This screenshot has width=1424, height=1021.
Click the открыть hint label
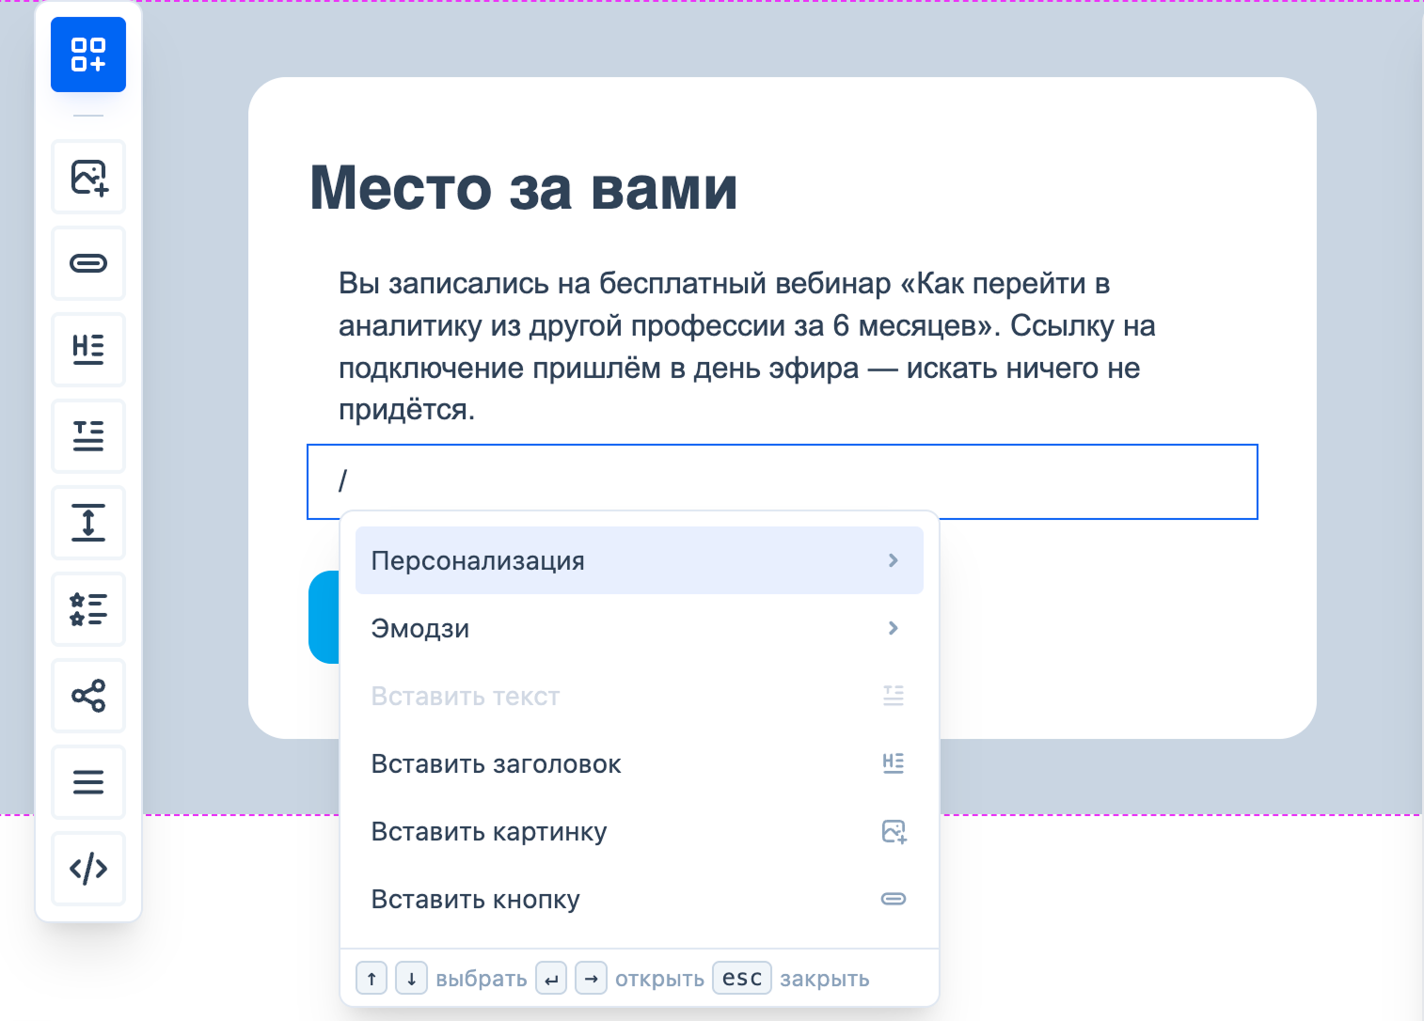[659, 979]
